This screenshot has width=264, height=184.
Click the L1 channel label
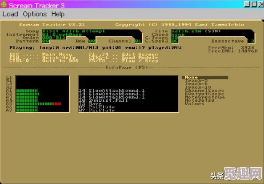coord(9,77)
